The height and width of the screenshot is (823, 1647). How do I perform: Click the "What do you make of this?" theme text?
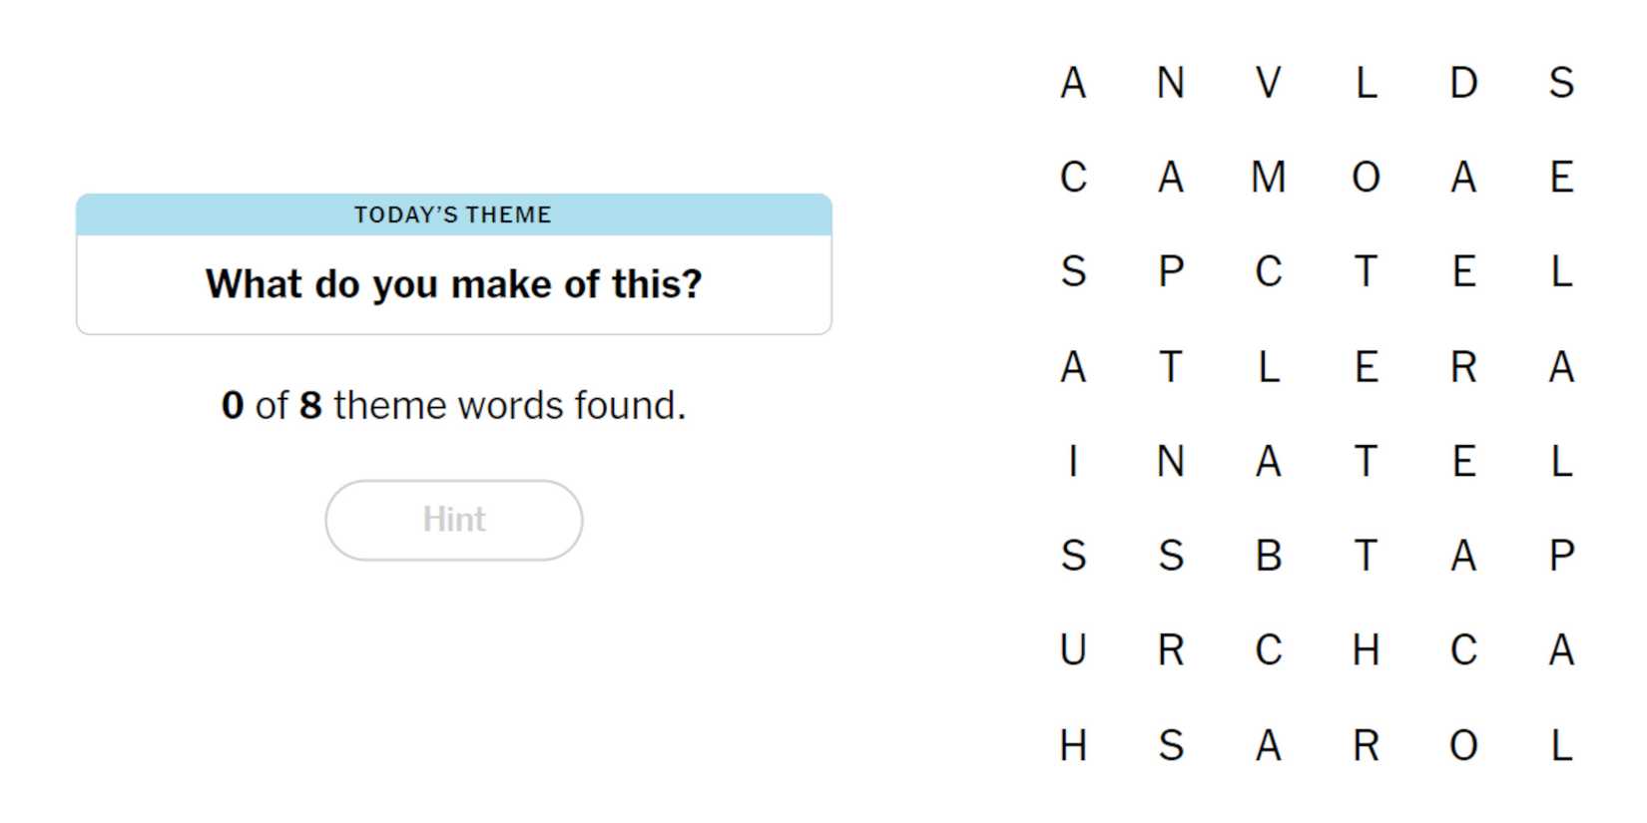click(x=453, y=284)
